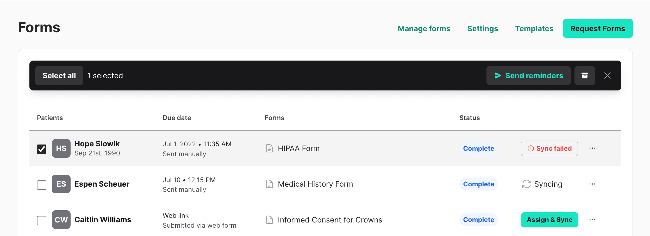Click the HIPAA Form document icon
This screenshot has width=650, height=236.
pos(270,148)
